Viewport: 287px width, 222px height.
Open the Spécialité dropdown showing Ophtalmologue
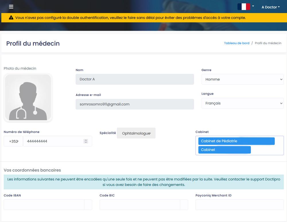[136, 133]
